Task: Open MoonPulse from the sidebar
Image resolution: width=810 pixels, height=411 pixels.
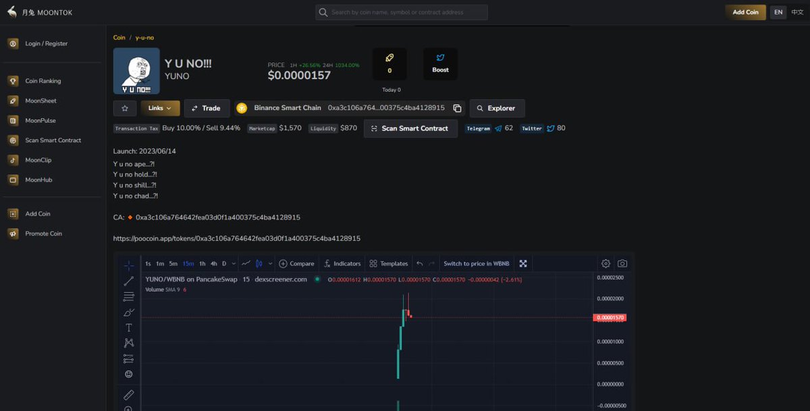Action: (40, 120)
